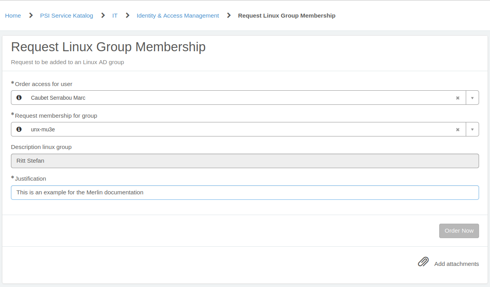Click the chevron after PSI Service Catalog
This screenshot has width=490, height=287.
click(102, 15)
